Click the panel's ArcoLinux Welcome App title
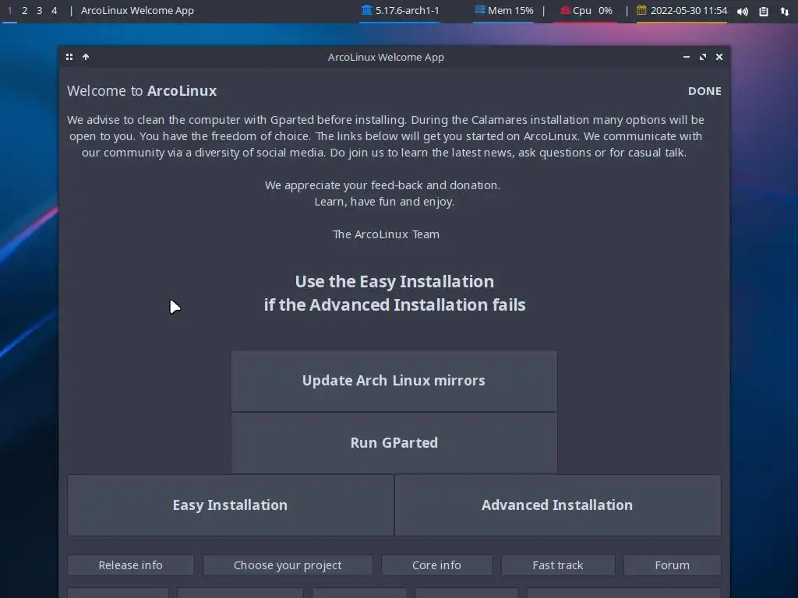The height and width of the screenshot is (598, 798). pos(137,11)
